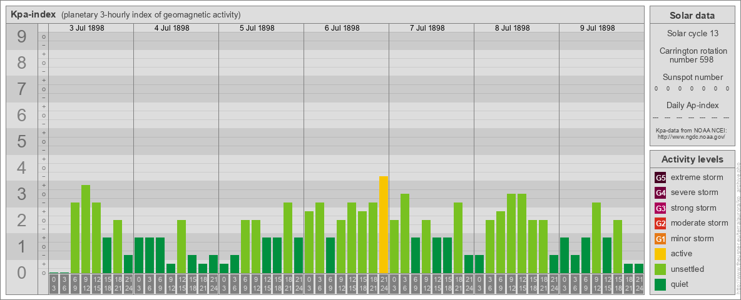Click the '9 Jul 1898' date header
741x300 pixels.
tap(597, 28)
